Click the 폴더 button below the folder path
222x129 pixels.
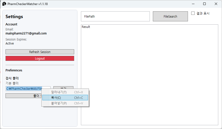point(24,96)
